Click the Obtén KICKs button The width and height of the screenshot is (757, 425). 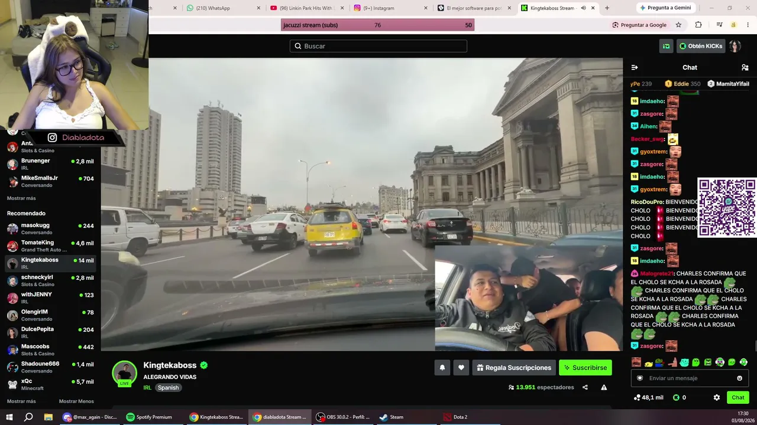pos(701,46)
